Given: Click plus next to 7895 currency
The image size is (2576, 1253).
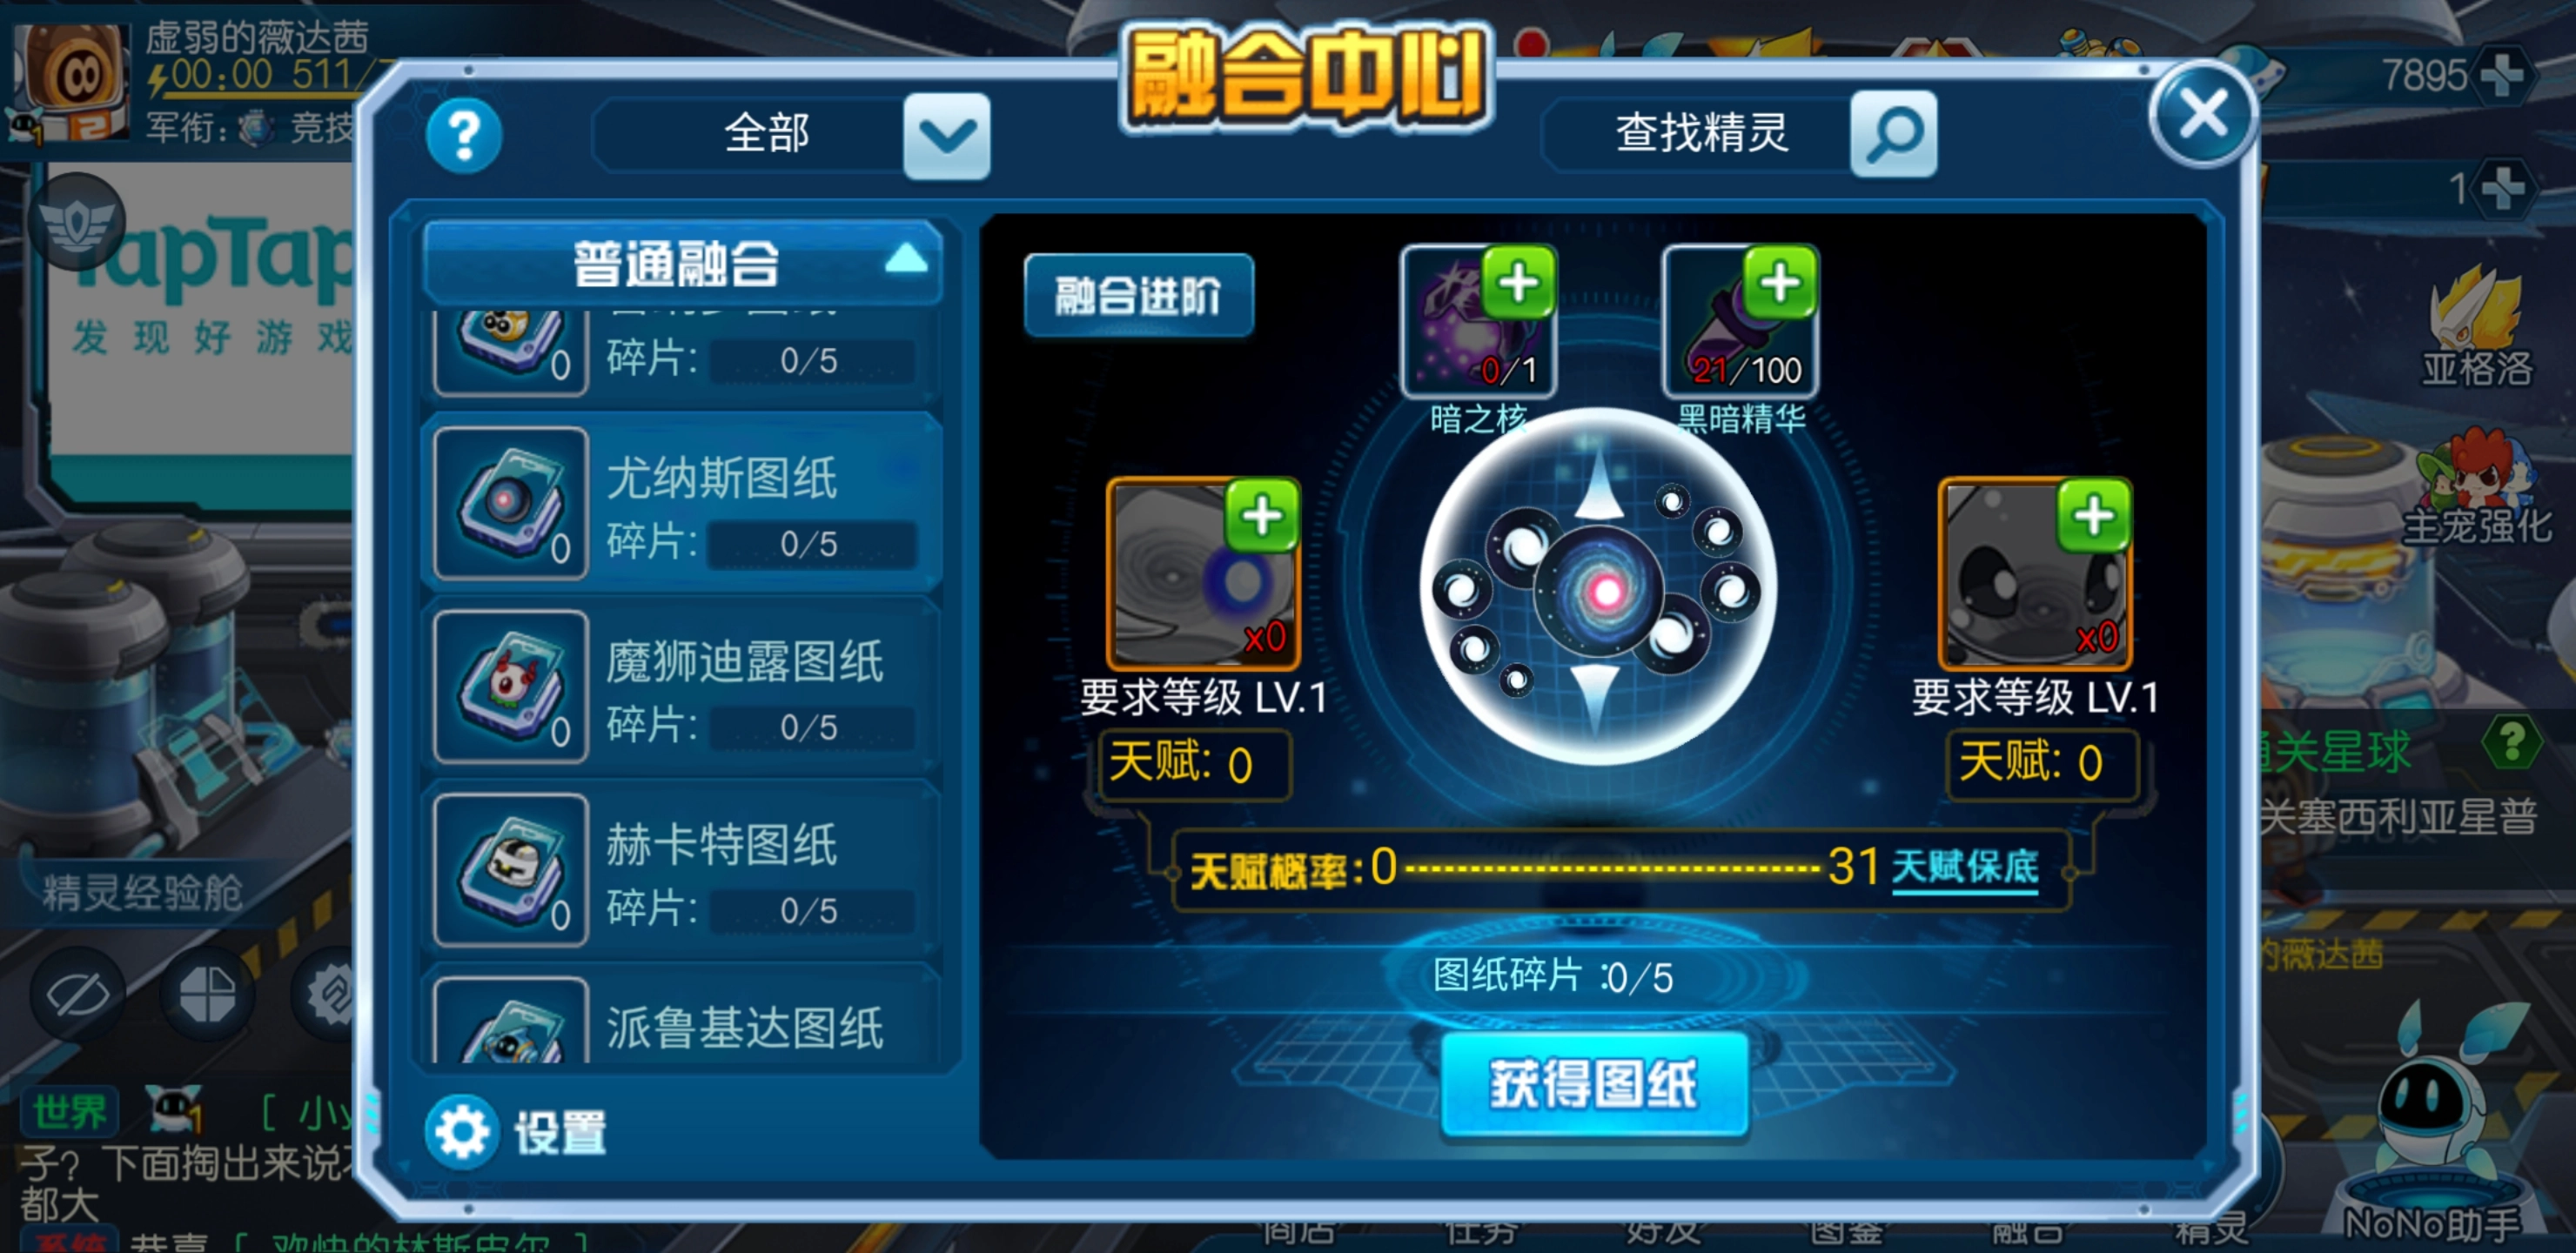Looking at the screenshot, I should click(2502, 75).
